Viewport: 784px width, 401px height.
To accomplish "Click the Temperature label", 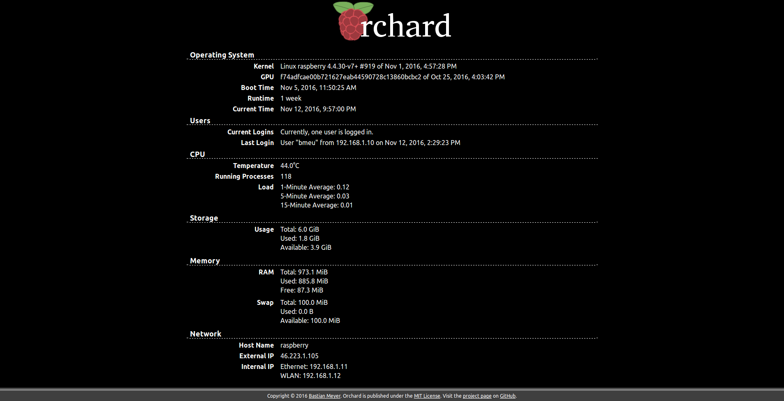I will coord(253,166).
